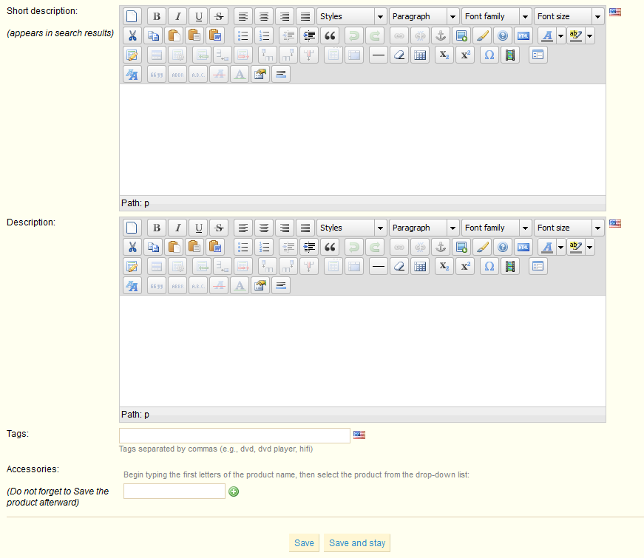
Task: Open Font size dropdown in Short description editor
Action: pyautogui.click(x=569, y=16)
